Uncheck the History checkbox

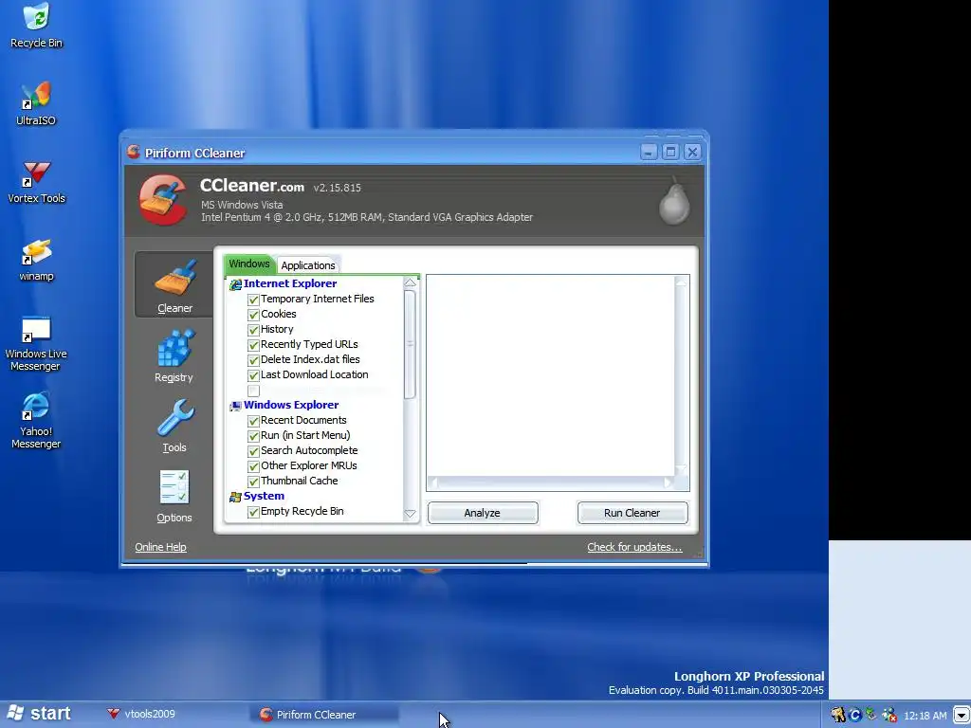(x=253, y=330)
